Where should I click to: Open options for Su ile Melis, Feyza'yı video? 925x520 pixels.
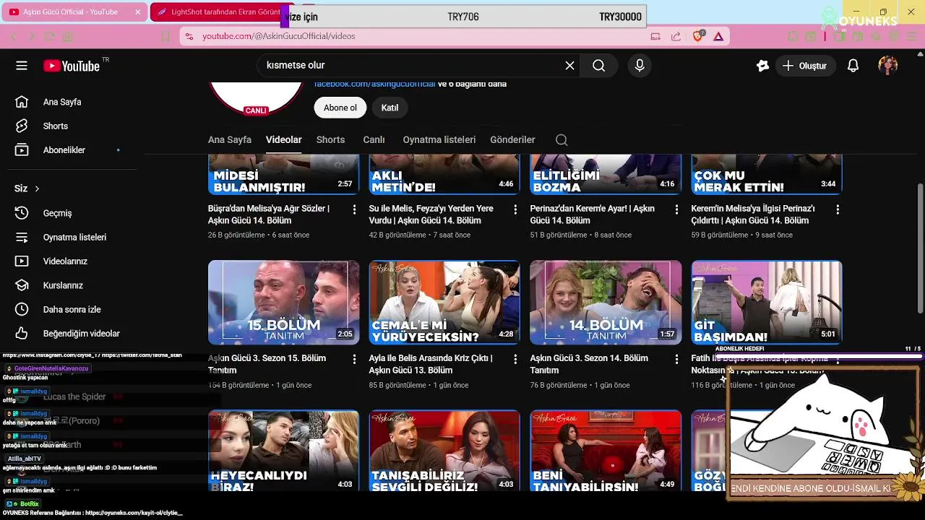[515, 209]
